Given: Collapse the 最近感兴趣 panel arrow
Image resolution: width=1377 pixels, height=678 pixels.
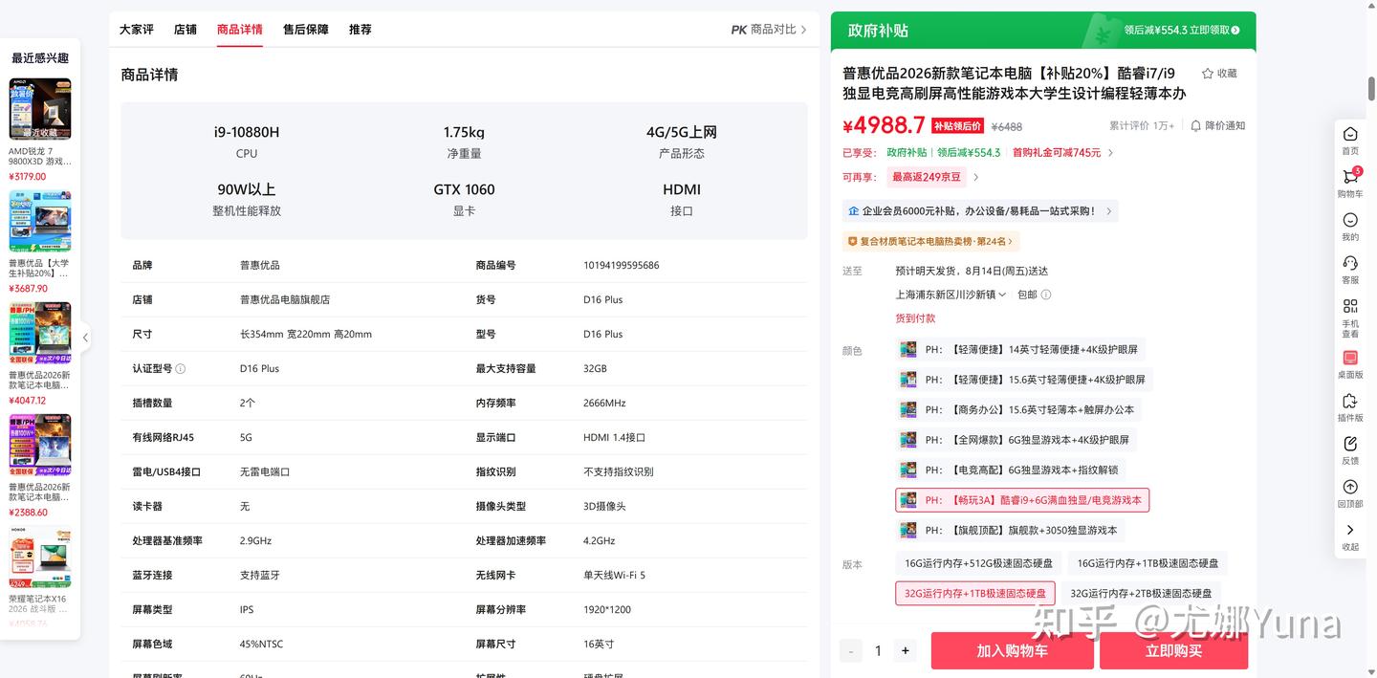Looking at the screenshot, I should coord(85,337).
